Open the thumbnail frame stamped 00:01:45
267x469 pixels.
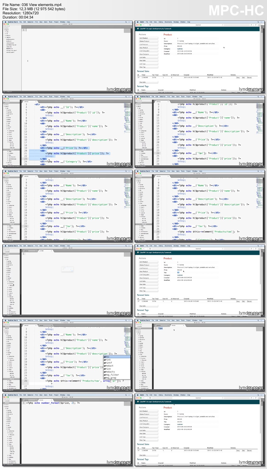(x=68, y=206)
